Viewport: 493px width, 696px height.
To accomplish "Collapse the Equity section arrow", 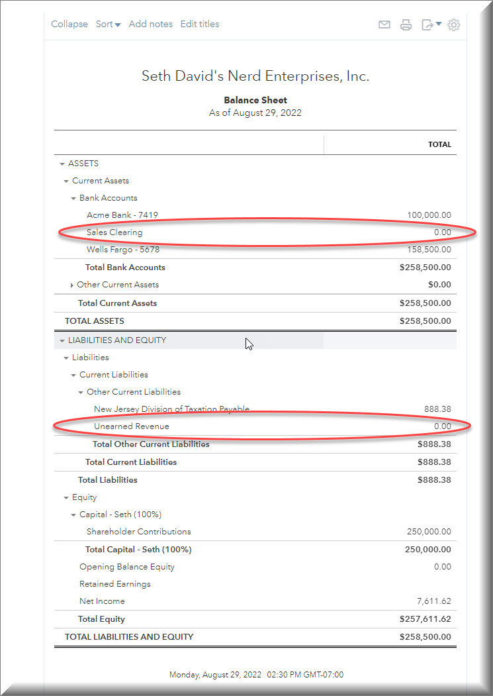I will pos(66,498).
